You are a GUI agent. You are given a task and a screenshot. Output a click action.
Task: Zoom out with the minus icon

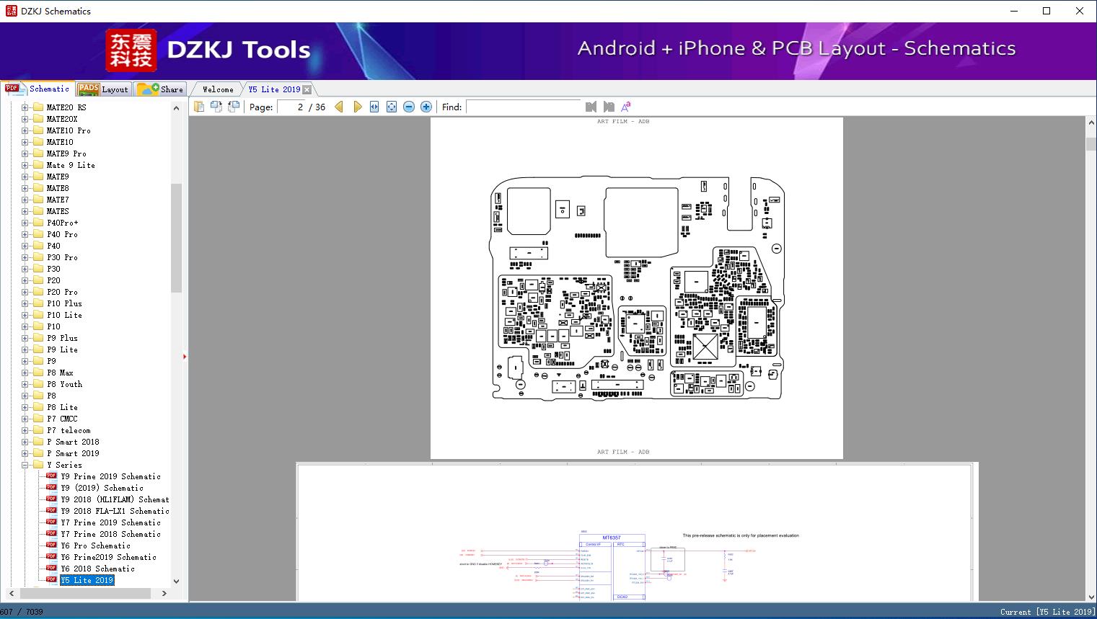[x=409, y=107]
